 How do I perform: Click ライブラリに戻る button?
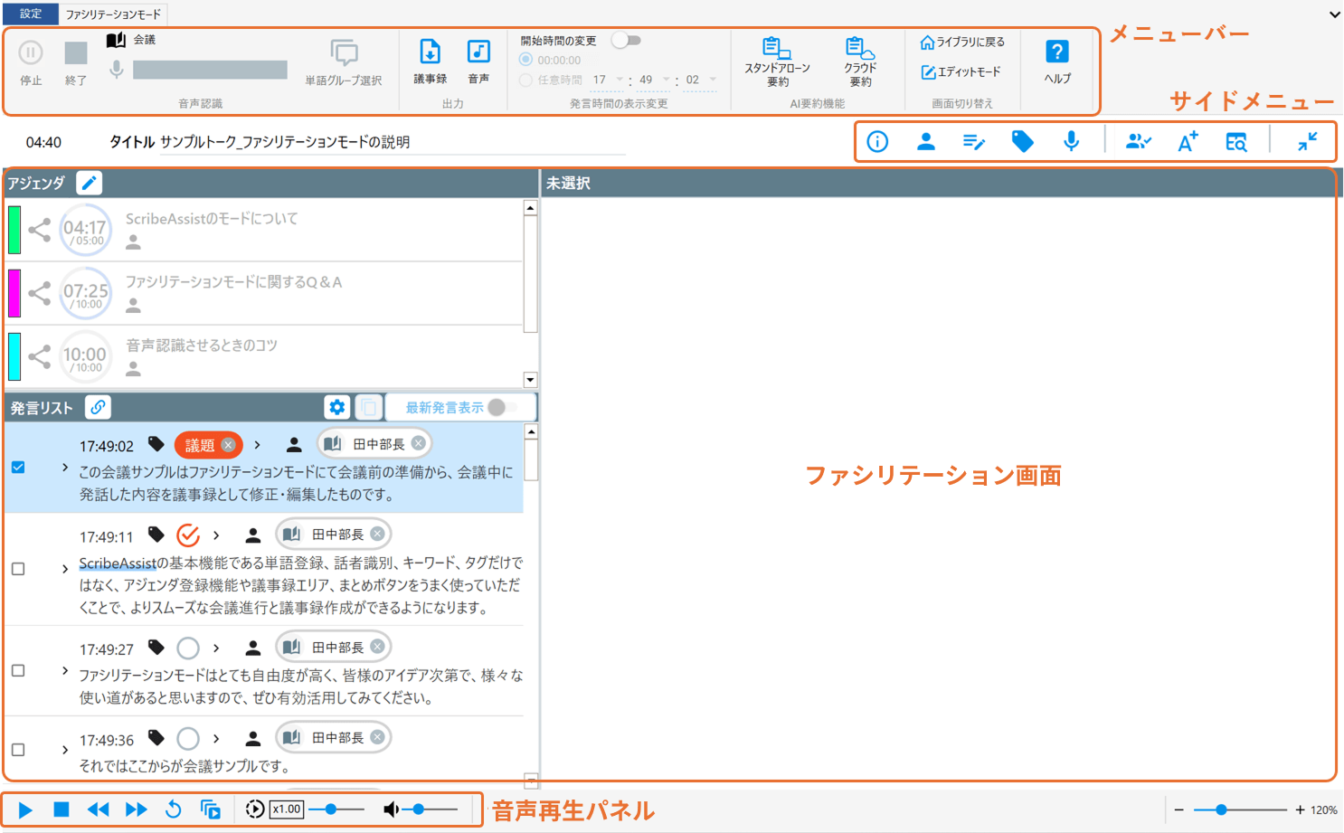(962, 43)
